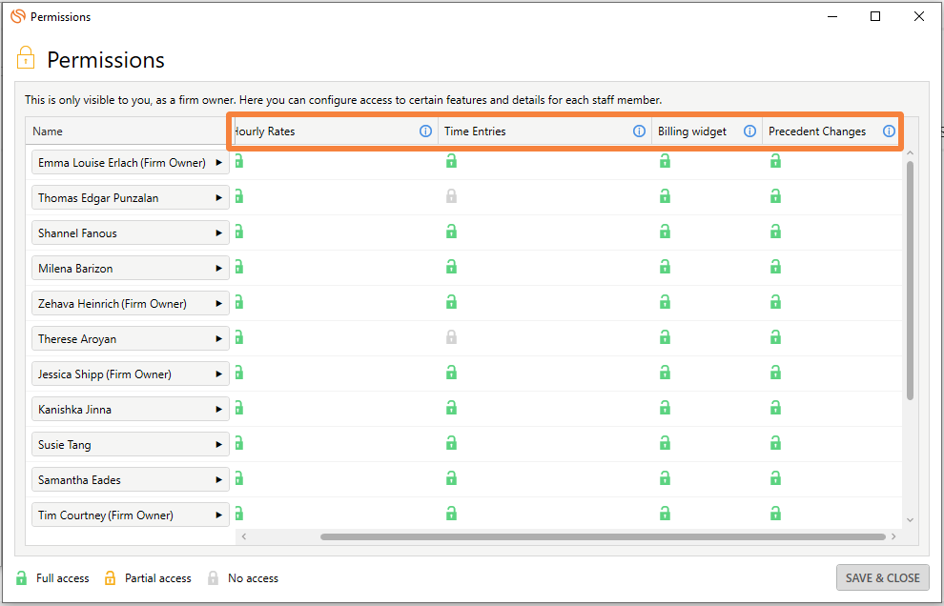Click the info icon beside Precedent Changes

pyautogui.click(x=889, y=131)
